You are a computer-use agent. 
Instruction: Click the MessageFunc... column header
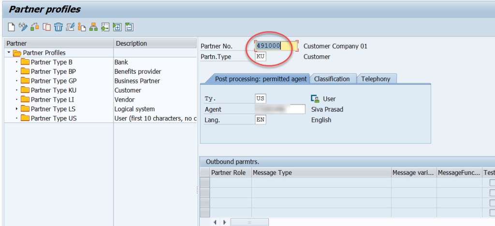459,173
